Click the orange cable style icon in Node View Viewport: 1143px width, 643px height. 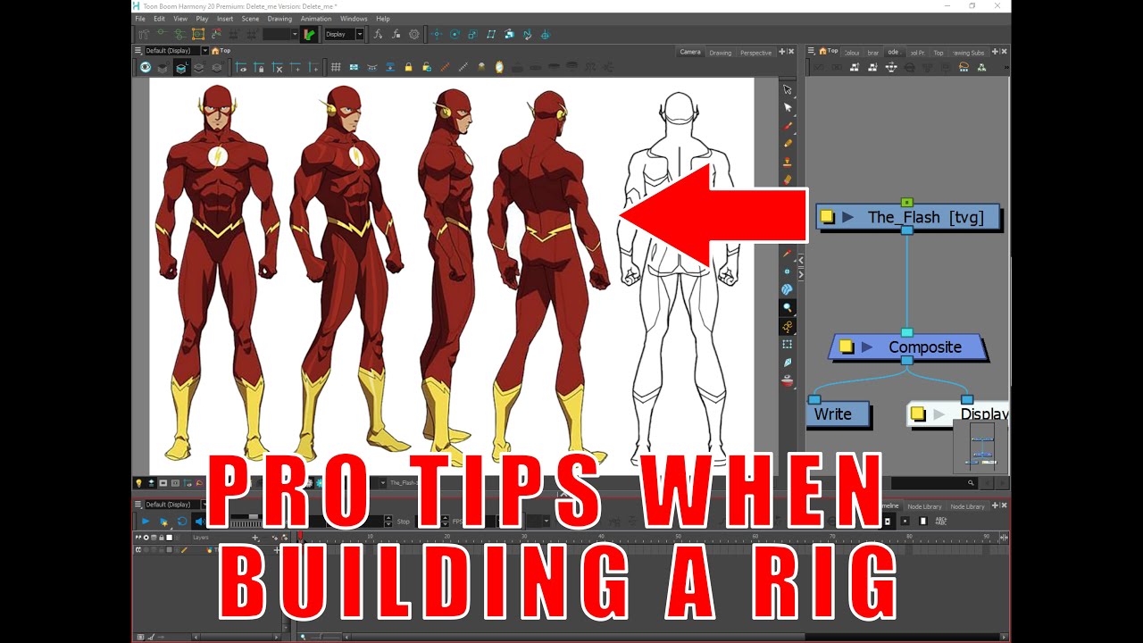964,67
